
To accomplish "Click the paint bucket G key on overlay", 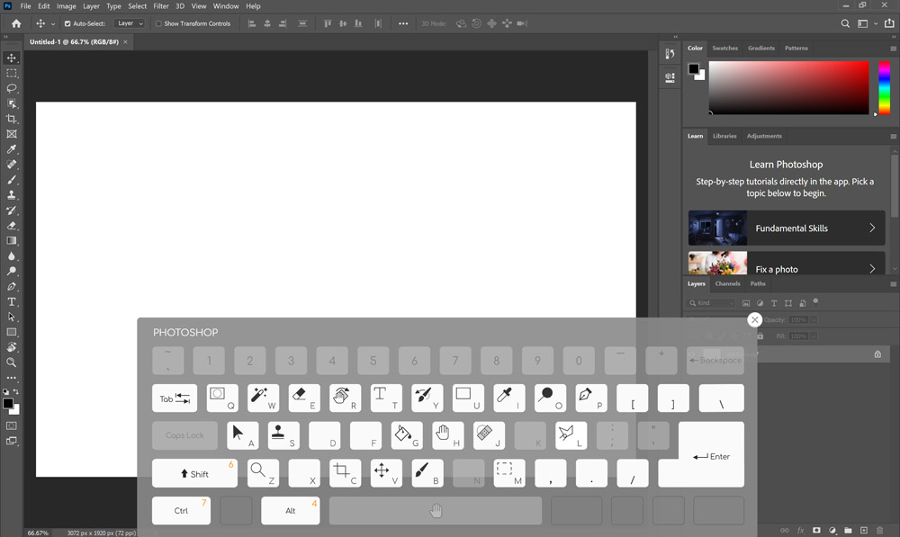I will (407, 435).
